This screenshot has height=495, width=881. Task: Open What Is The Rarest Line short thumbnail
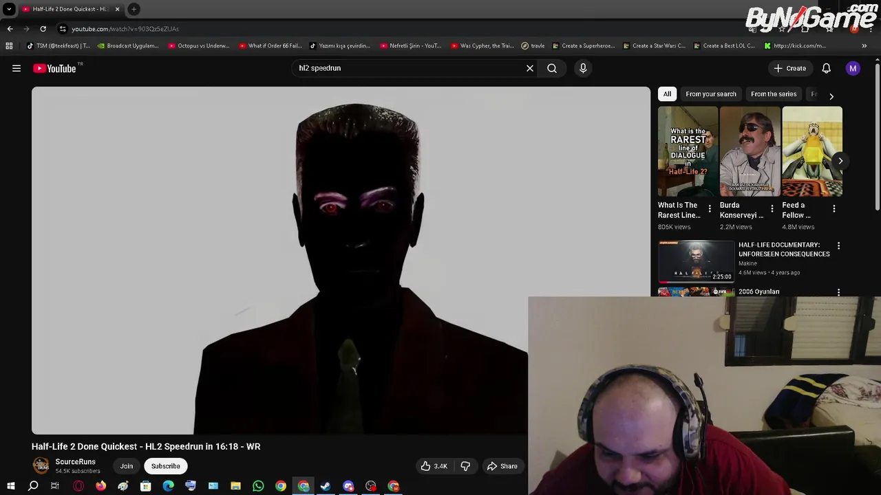(x=688, y=152)
